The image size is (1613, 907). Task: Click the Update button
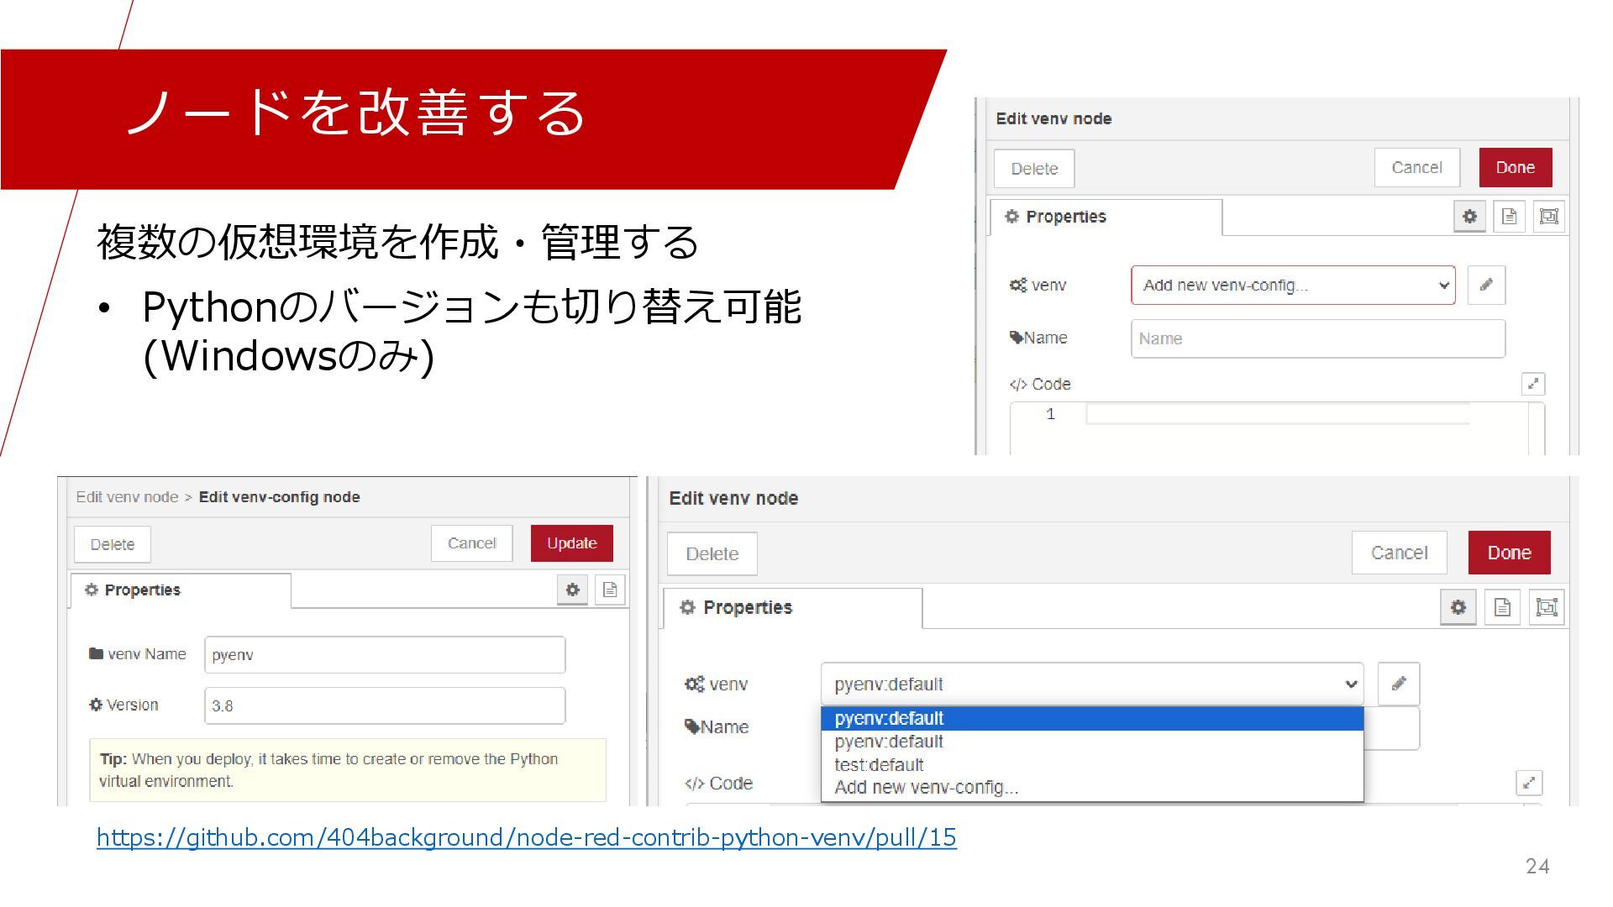coord(571,543)
